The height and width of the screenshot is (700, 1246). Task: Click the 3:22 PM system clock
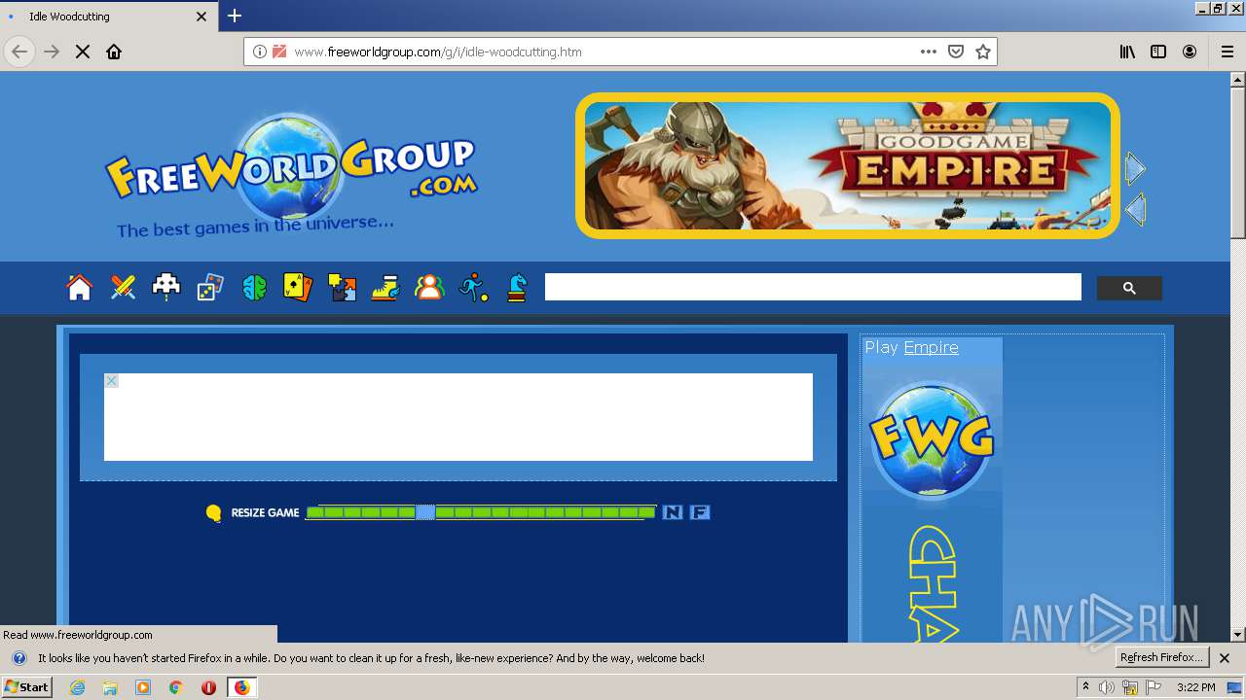click(1196, 687)
